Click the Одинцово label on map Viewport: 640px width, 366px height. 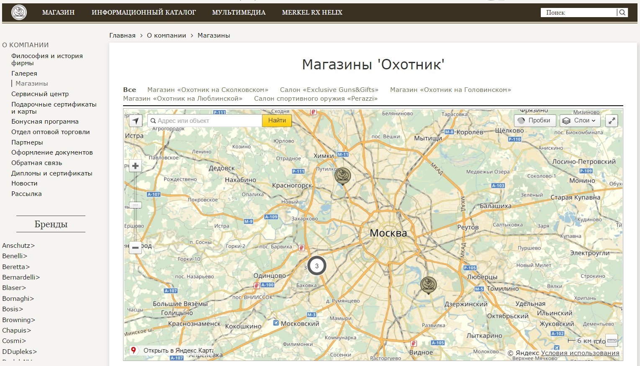[x=270, y=276]
